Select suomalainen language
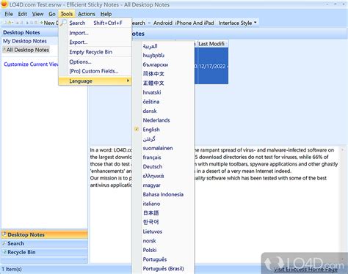 pos(163,148)
